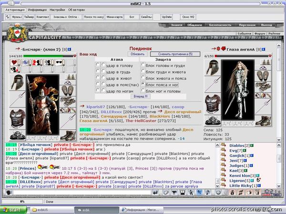This screenshot has width=286, height=214.
Task: Click the chat message input field
Action: coord(82,192)
